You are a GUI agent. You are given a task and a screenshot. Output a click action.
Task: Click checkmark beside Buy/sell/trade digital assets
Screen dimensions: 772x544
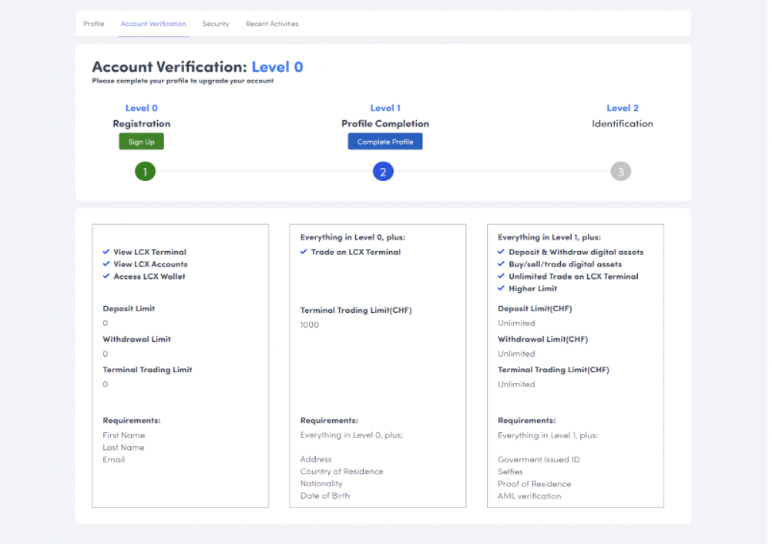click(502, 264)
